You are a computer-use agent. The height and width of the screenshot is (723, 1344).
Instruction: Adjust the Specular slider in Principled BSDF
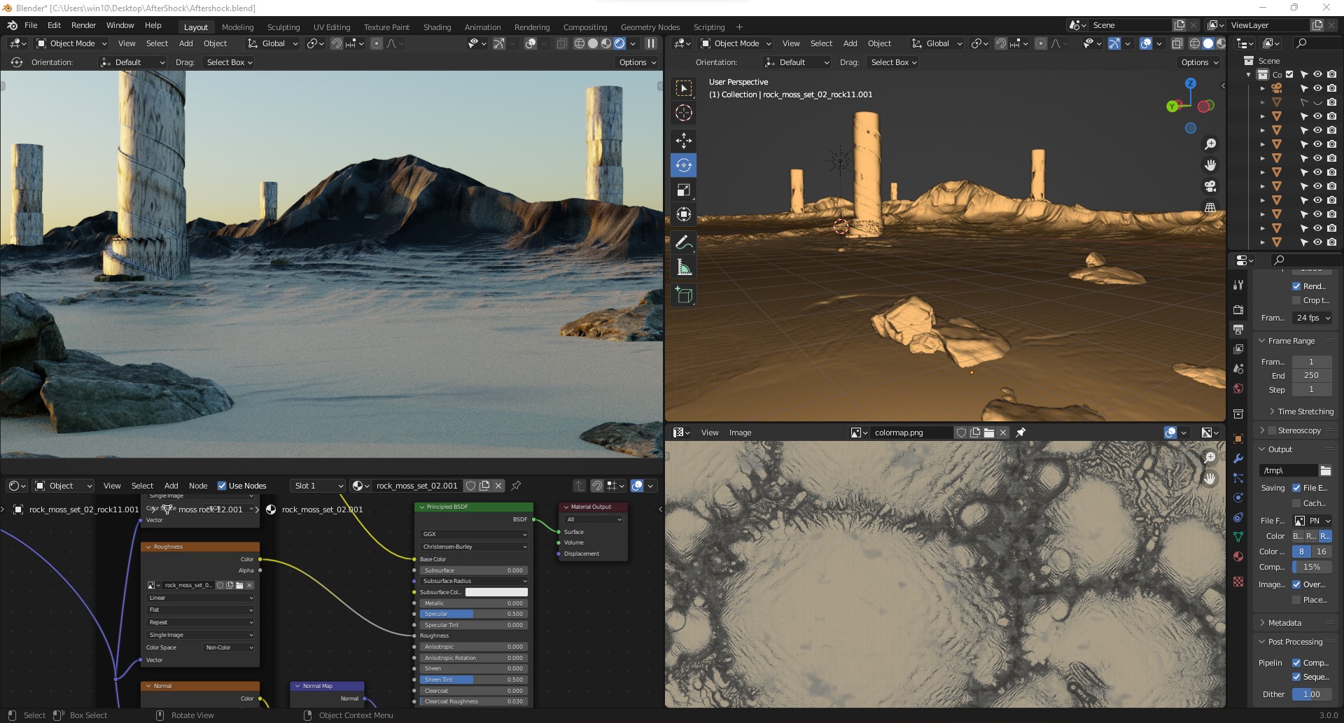click(474, 614)
